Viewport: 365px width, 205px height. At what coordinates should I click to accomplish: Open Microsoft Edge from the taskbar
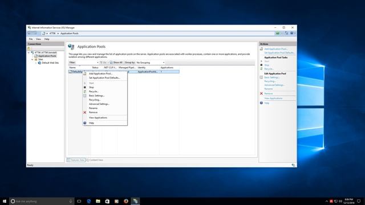89,201
